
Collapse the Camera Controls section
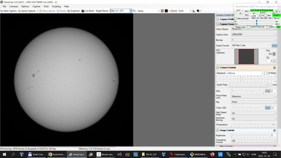218,67
